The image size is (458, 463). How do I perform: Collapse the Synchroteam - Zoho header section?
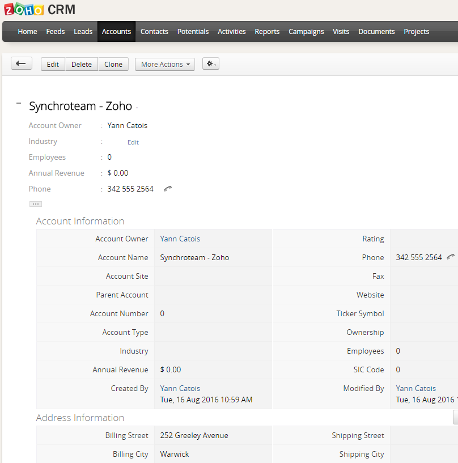tap(19, 103)
